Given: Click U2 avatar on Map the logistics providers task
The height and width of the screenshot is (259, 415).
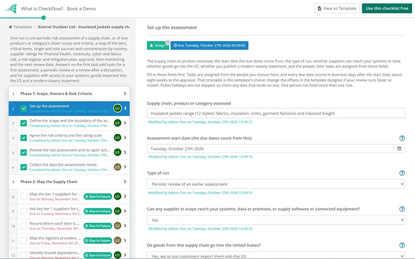Looking at the screenshot, I should (x=117, y=240).
